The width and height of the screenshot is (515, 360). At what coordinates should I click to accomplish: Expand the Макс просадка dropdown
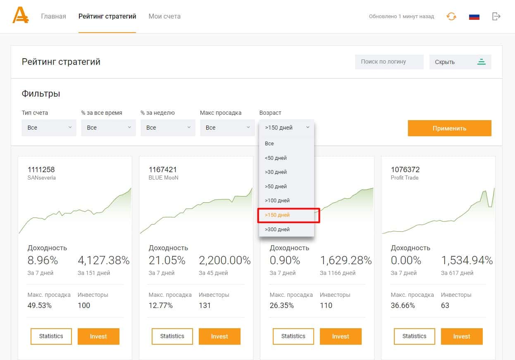coord(227,128)
